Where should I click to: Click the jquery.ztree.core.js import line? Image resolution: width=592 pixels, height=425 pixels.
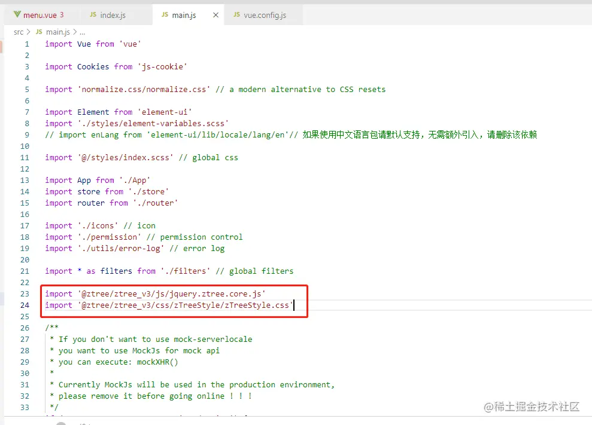tap(155, 293)
